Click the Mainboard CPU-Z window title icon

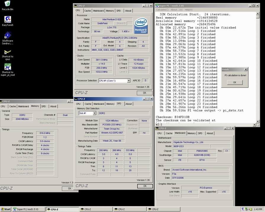157,128
